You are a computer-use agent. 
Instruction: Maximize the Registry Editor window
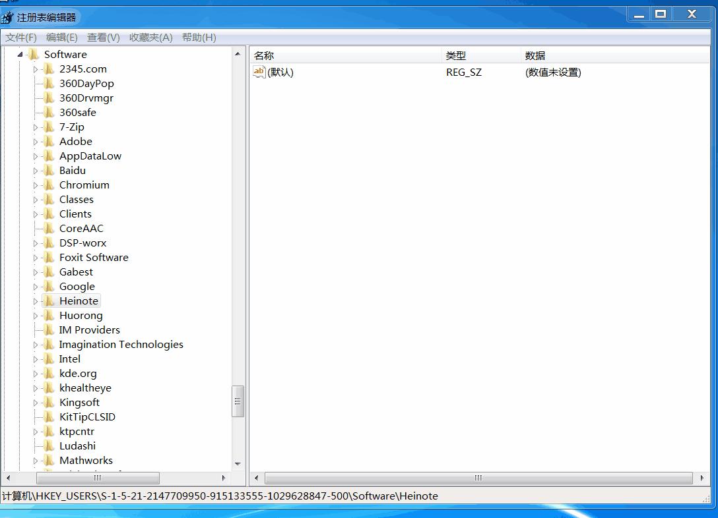click(x=661, y=14)
